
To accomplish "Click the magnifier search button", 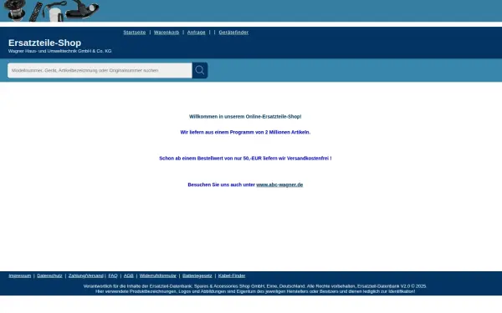I will click(x=200, y=70).
